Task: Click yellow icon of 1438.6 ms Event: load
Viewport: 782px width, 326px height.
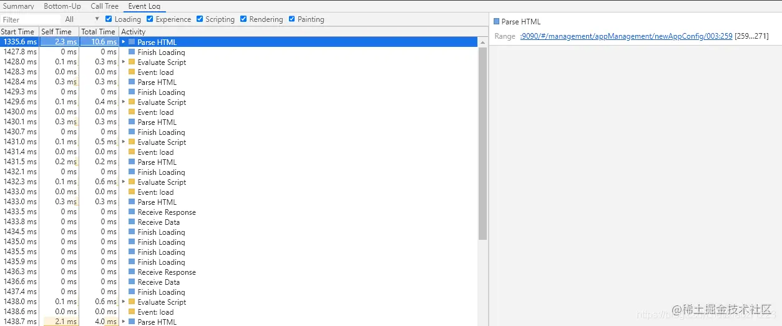Action: click(132, 312)
